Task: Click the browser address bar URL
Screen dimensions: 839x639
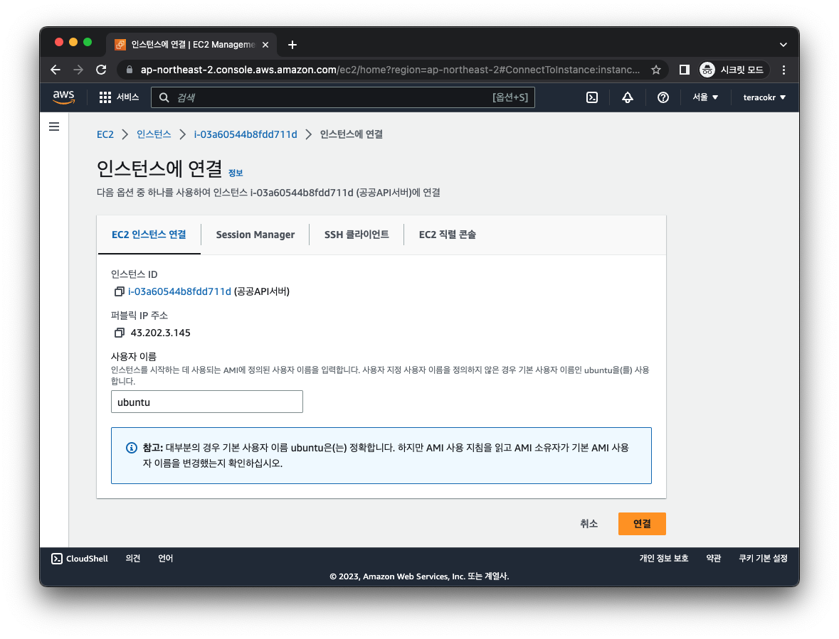Action: [x=389, y=70]
